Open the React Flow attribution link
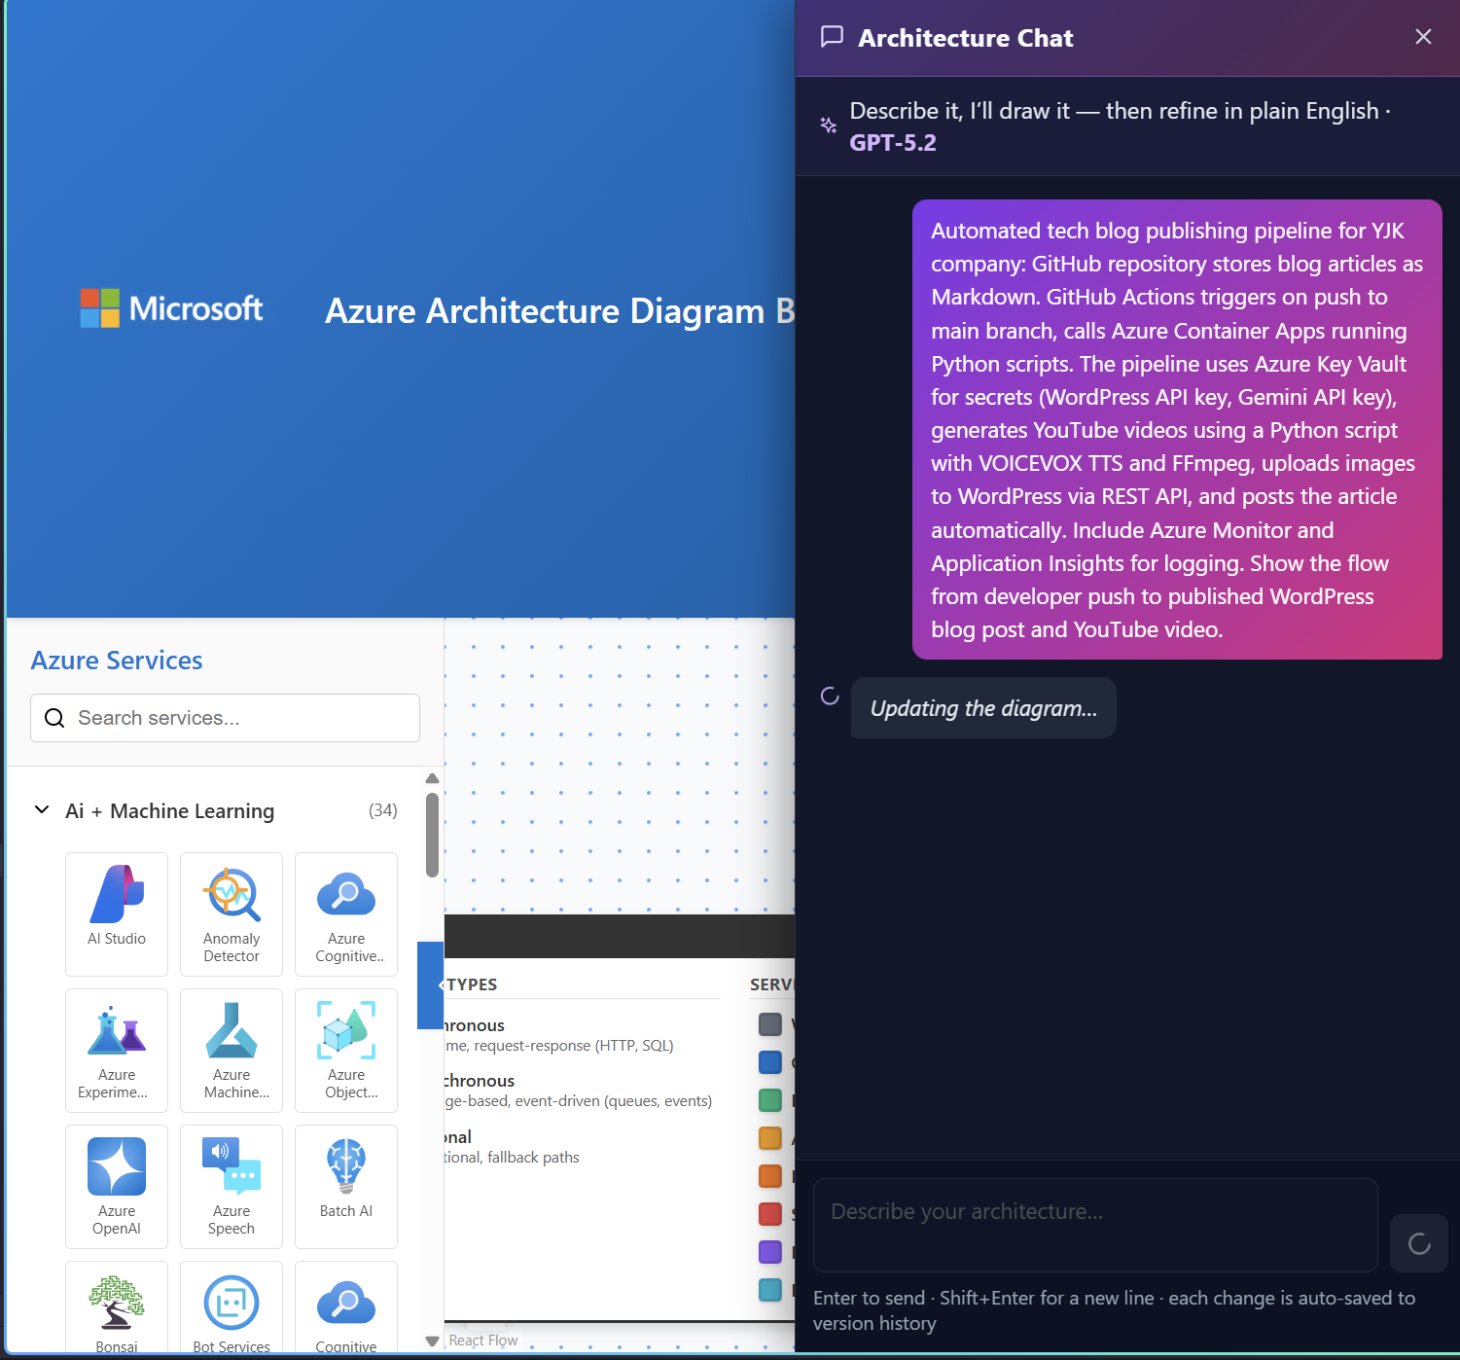This screenshot has height=1360, width=1460. click(x=483, y=1341)
